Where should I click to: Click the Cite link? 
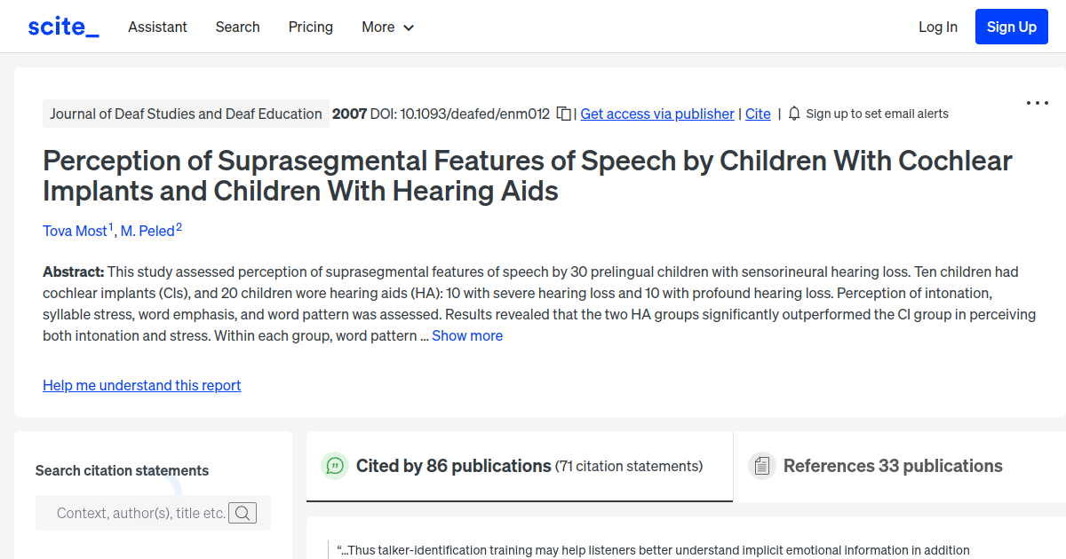758,114
